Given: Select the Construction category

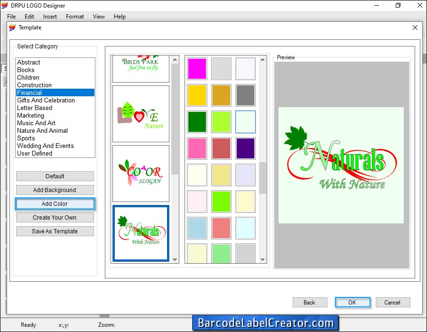Looking at the screenshot, I should point(56,85).
